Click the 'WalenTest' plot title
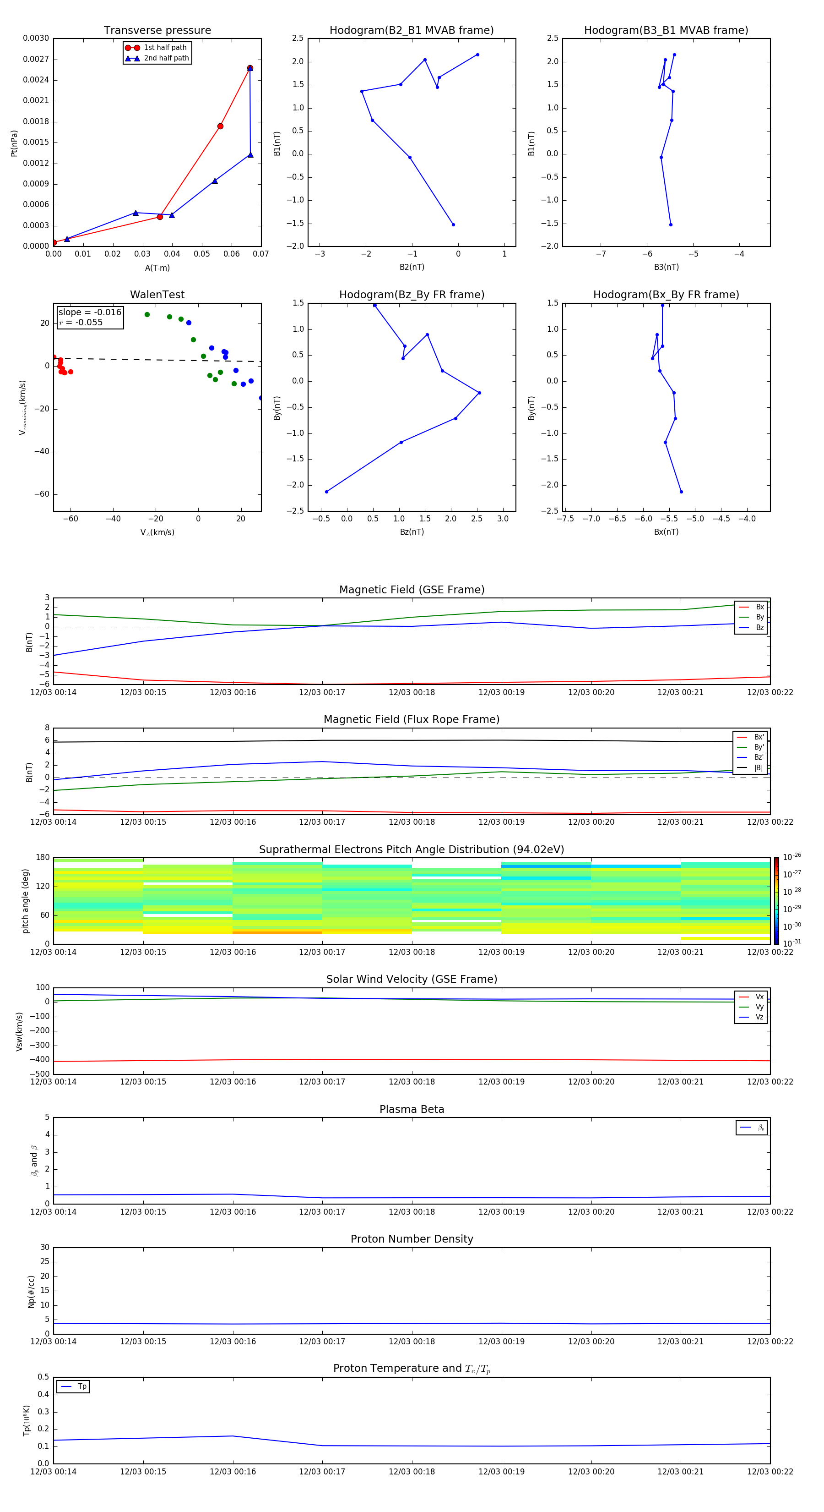 pos(157,295)
